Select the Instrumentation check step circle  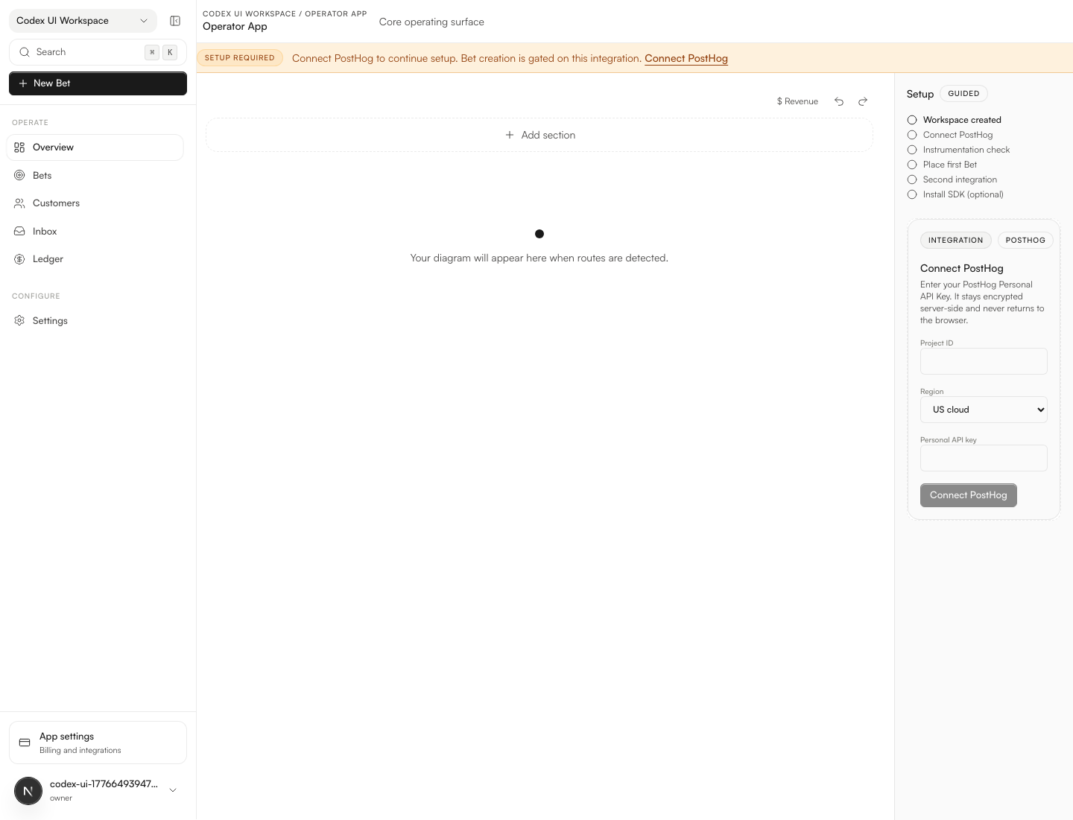click(x=912, y=150)
